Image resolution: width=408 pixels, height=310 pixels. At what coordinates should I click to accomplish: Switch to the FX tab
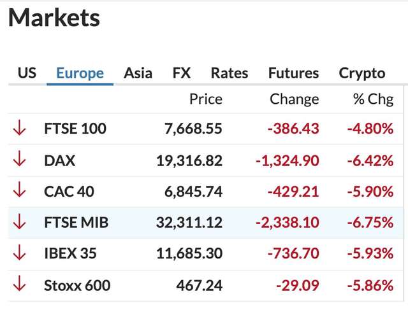coord(182,73)
